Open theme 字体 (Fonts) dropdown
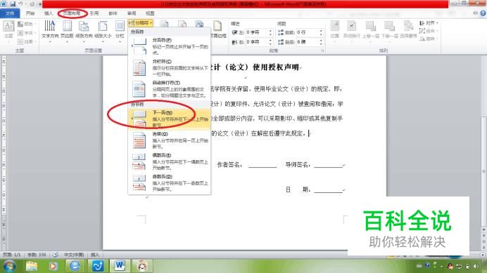This screenshot has width=487, height=273. coord(27,32)
